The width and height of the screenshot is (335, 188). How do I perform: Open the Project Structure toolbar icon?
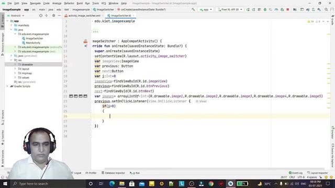(x=295, y=9)
